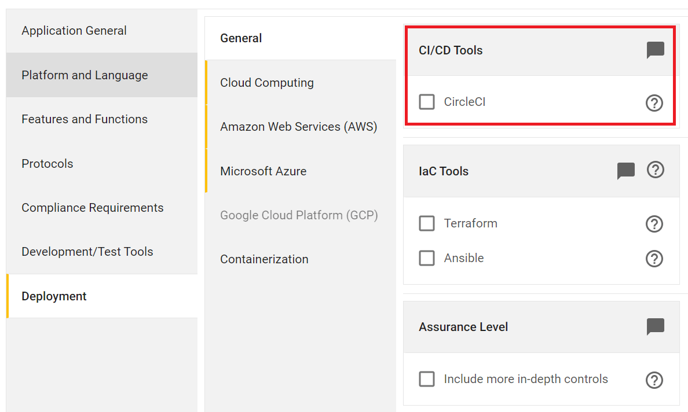Enable the CircleCI checkbox
The image size is (688, 412).
point(426,102)
